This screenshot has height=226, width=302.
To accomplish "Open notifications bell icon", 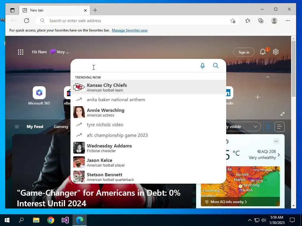I will [263, 52].
